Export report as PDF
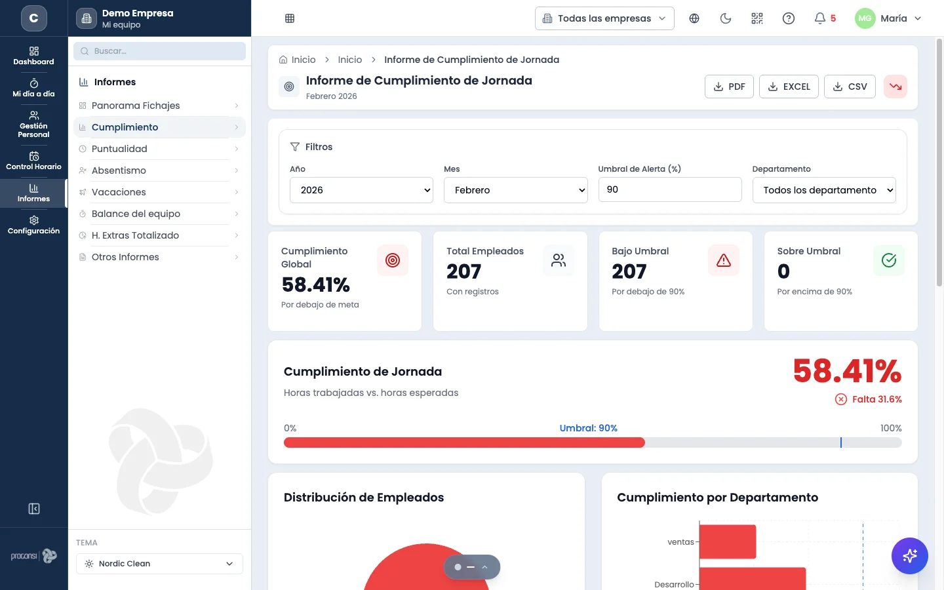The width and height of the screenshot is (944, 590). pyautogui.click(x=729, y=87)
